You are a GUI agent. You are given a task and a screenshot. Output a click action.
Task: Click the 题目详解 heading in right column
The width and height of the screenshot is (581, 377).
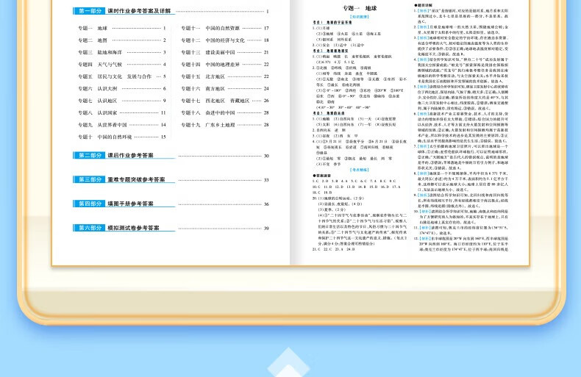[425, 4]
